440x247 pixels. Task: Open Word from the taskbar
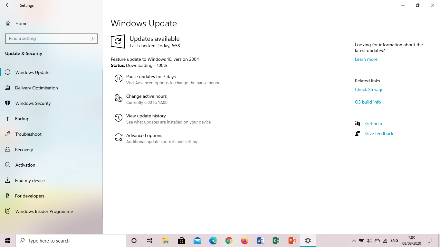click(x=261, y=241)
